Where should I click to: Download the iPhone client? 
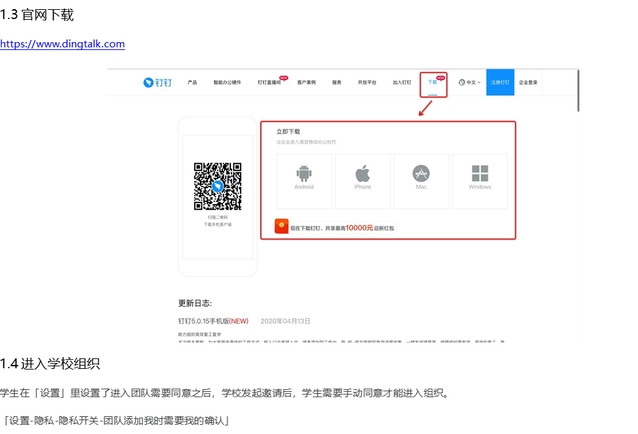(362, 181)
